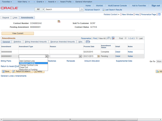
Task: Open the Worklist link
Action: pyautogui.click(x=99, y=6)
